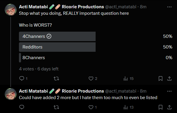Repost the second tweet
This screenshot has width=177, height=113.
pos(56,107)
